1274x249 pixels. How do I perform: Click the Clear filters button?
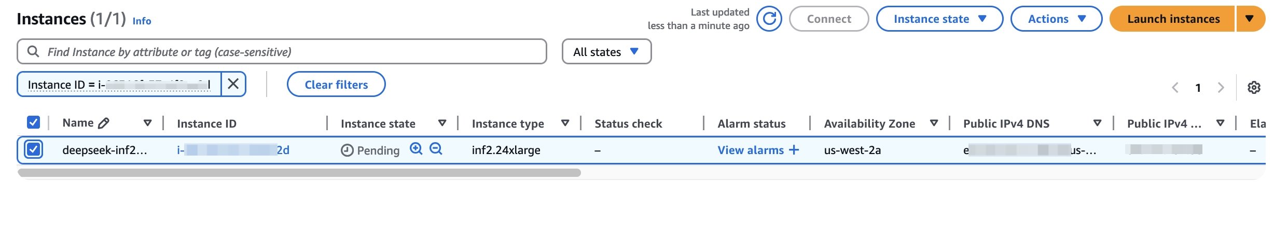[x=336, y=84]
